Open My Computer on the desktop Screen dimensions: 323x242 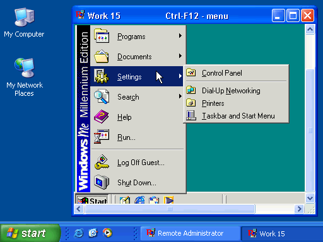click(24, 22)
